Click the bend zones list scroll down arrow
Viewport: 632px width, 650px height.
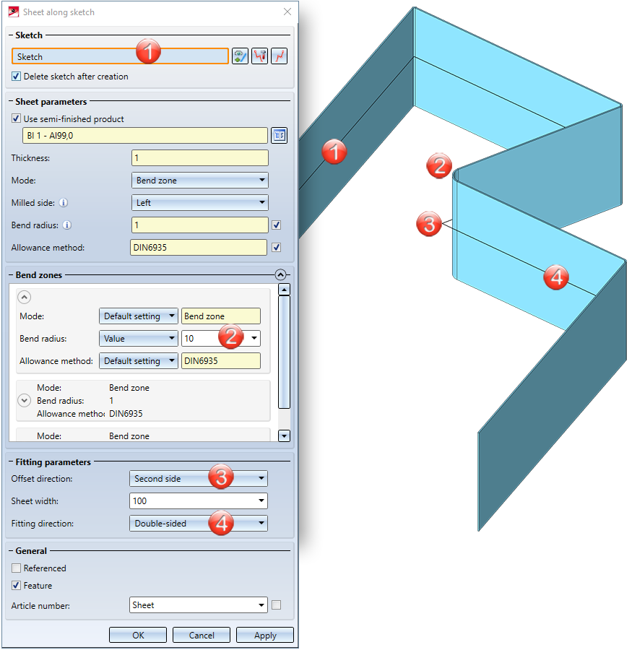coord(284,435)
